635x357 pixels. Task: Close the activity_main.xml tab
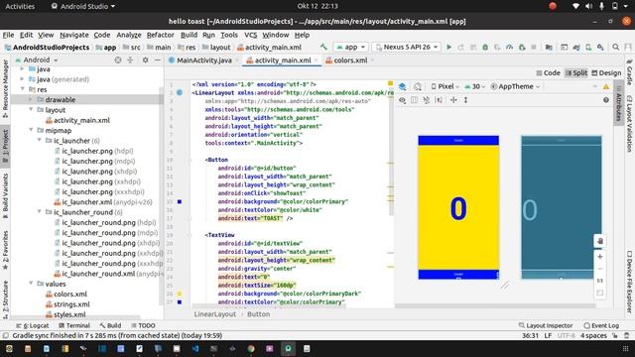(x=317, y=60)
